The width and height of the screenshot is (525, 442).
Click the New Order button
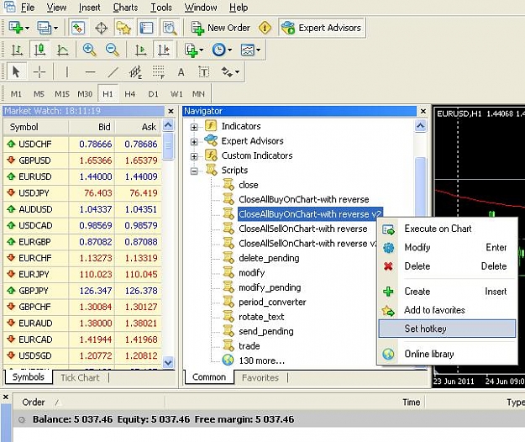(221, 28)
